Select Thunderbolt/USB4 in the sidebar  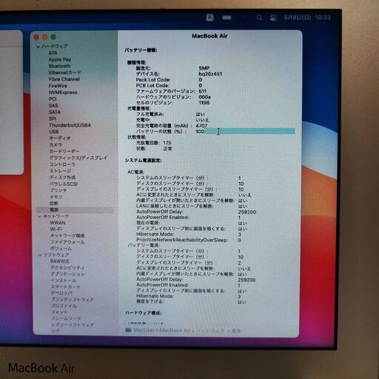(70, 125)
